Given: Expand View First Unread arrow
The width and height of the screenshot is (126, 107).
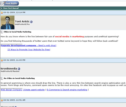Looking at the screenshot, I should tap(2, 8).
